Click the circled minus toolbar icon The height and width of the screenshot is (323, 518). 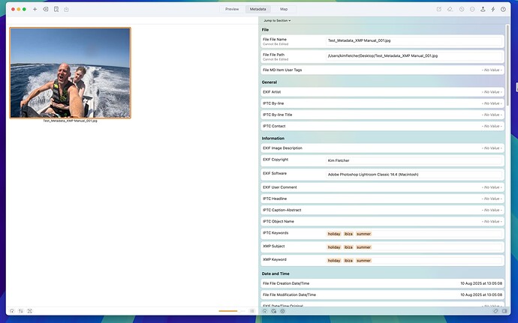point(472,9)
